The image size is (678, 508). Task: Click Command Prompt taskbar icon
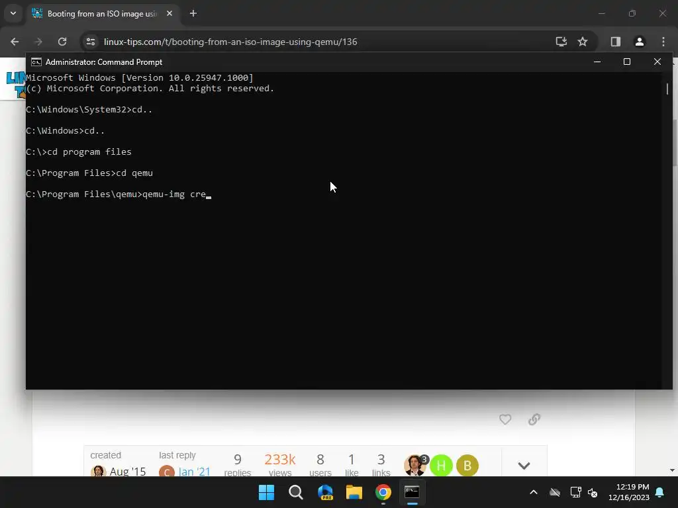pyautogui.click(x=412, y=492)
